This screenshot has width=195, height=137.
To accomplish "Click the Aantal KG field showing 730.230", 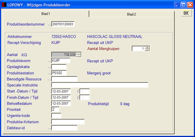I will (x=64, y=55).
